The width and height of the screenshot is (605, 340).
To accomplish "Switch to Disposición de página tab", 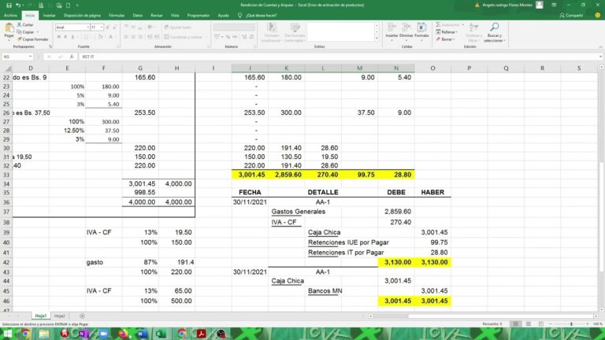I will (x=82, y=16).
